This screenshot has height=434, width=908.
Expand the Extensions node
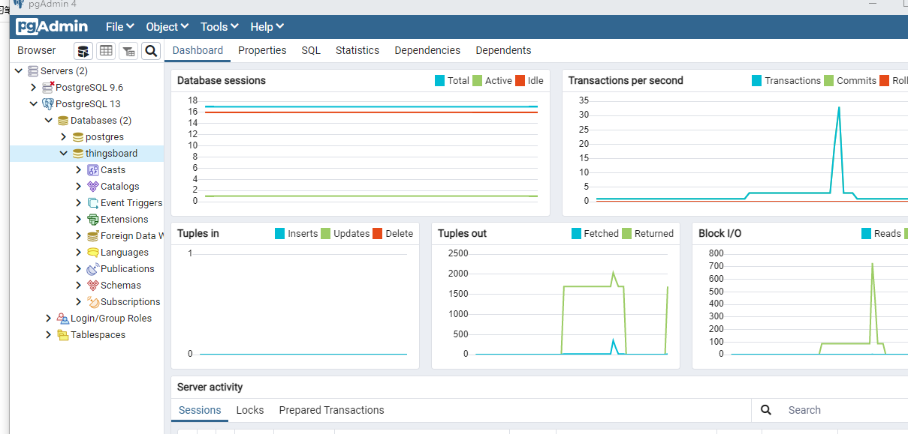tap(79, 220)
